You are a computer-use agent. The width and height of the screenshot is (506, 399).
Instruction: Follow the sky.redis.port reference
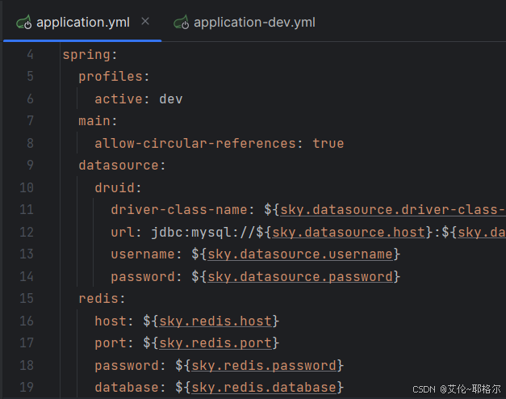click(x=215, y=343)
